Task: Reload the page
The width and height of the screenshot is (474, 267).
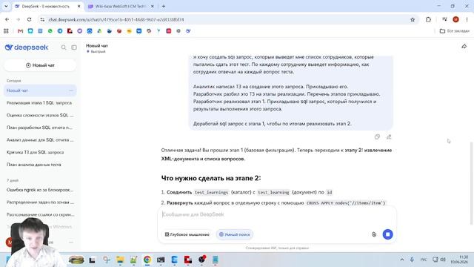Action: (x=29, y=19)
